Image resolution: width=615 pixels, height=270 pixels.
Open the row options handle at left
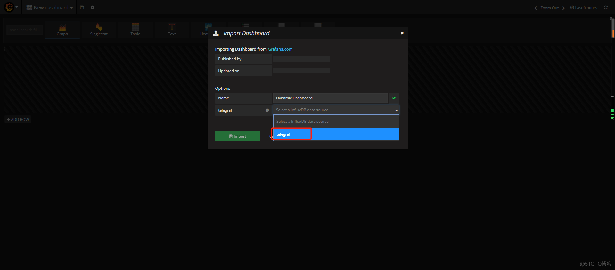pyautogui.click(x=4, y=49)
